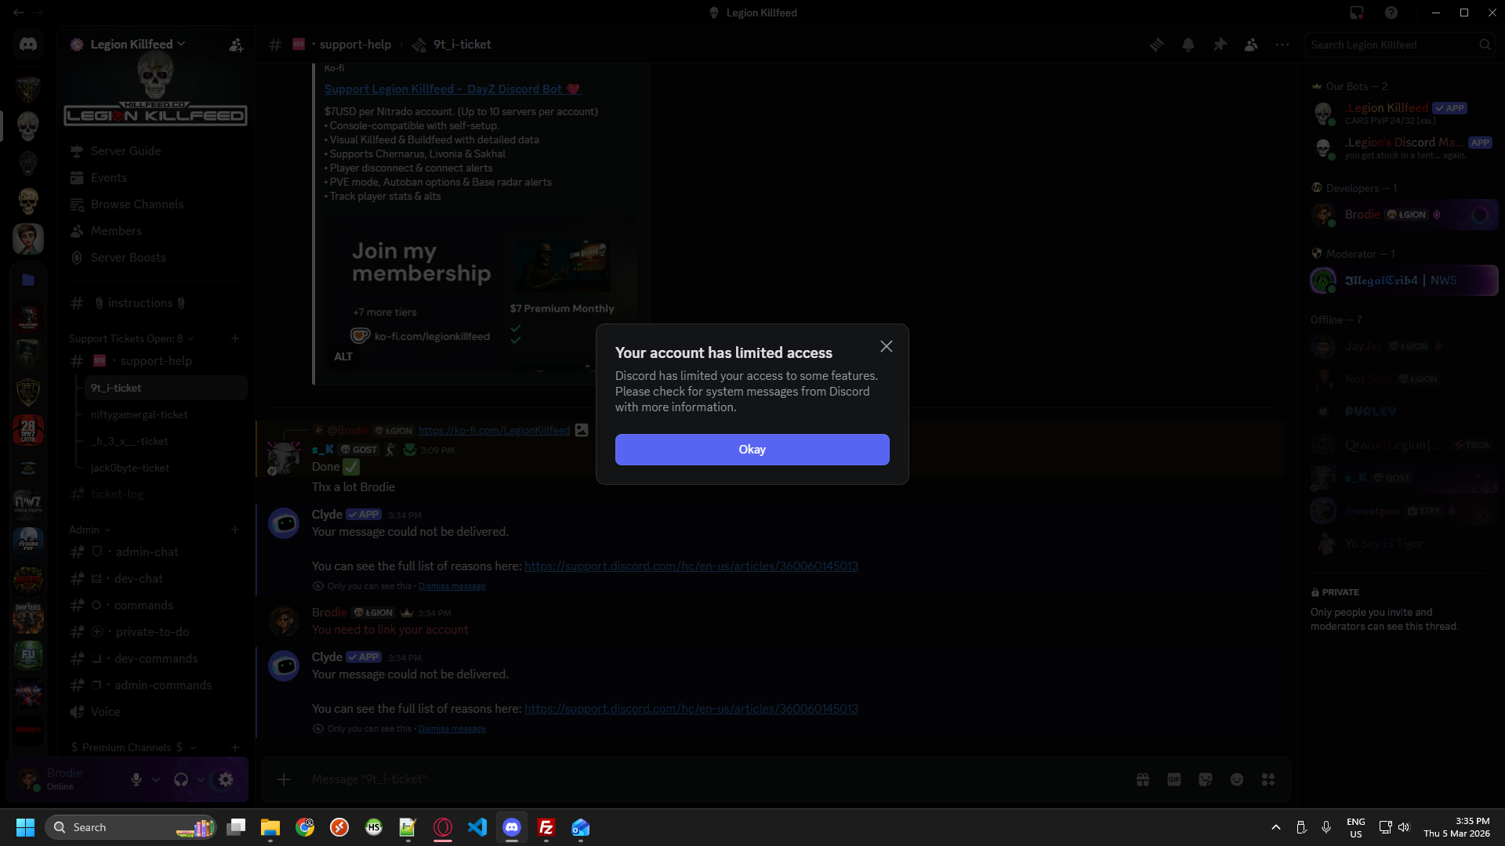This screenshot has height=846, width=1505.
Task: Click the plus attachment icon in message bar
Action: click(x=284, y=779)
